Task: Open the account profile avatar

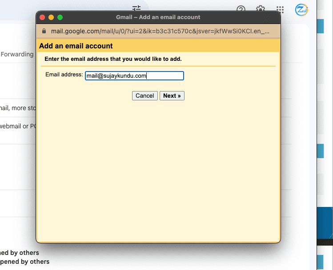Action: coord(301,10)
